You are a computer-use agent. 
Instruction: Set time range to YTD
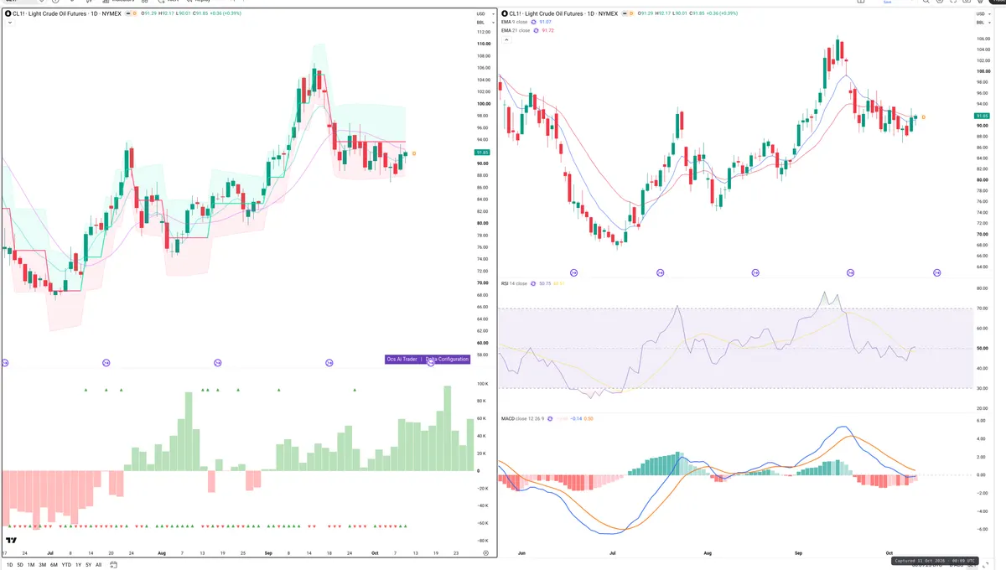point(66,564)
